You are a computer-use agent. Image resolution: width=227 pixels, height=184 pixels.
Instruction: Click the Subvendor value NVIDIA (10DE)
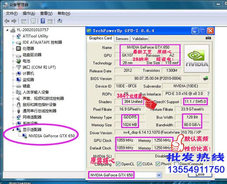click(186, 86)
